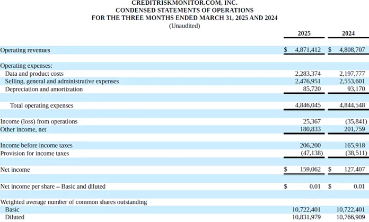Click total operating expenses 4,844,548

click(x=352, y=105)
